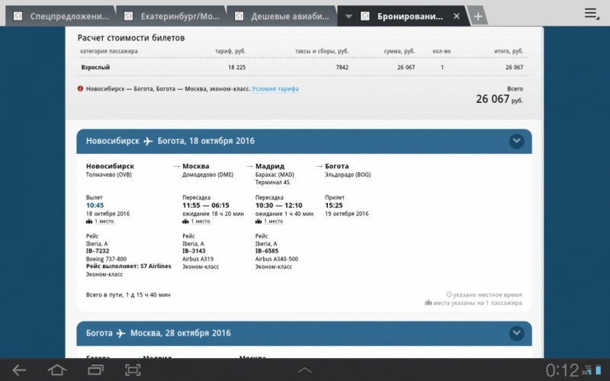Viewport: 610px width, 381px height.
Task: Click the baggage icon under Новосибирск departure
Action: [x=89, y=221]
